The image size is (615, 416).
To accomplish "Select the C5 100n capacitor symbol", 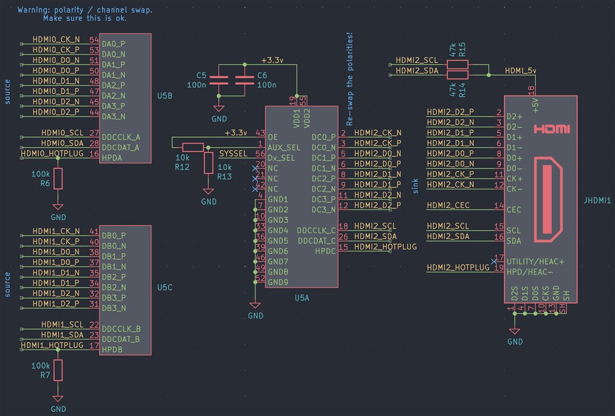I will pos(219,80).
